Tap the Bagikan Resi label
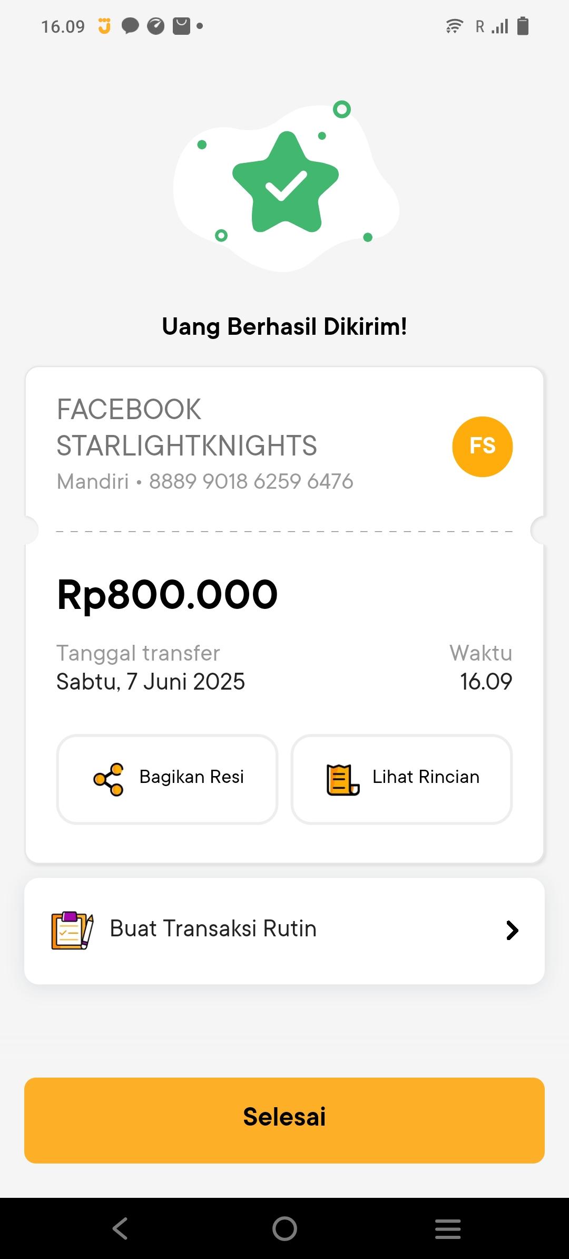 coord(192,777)
